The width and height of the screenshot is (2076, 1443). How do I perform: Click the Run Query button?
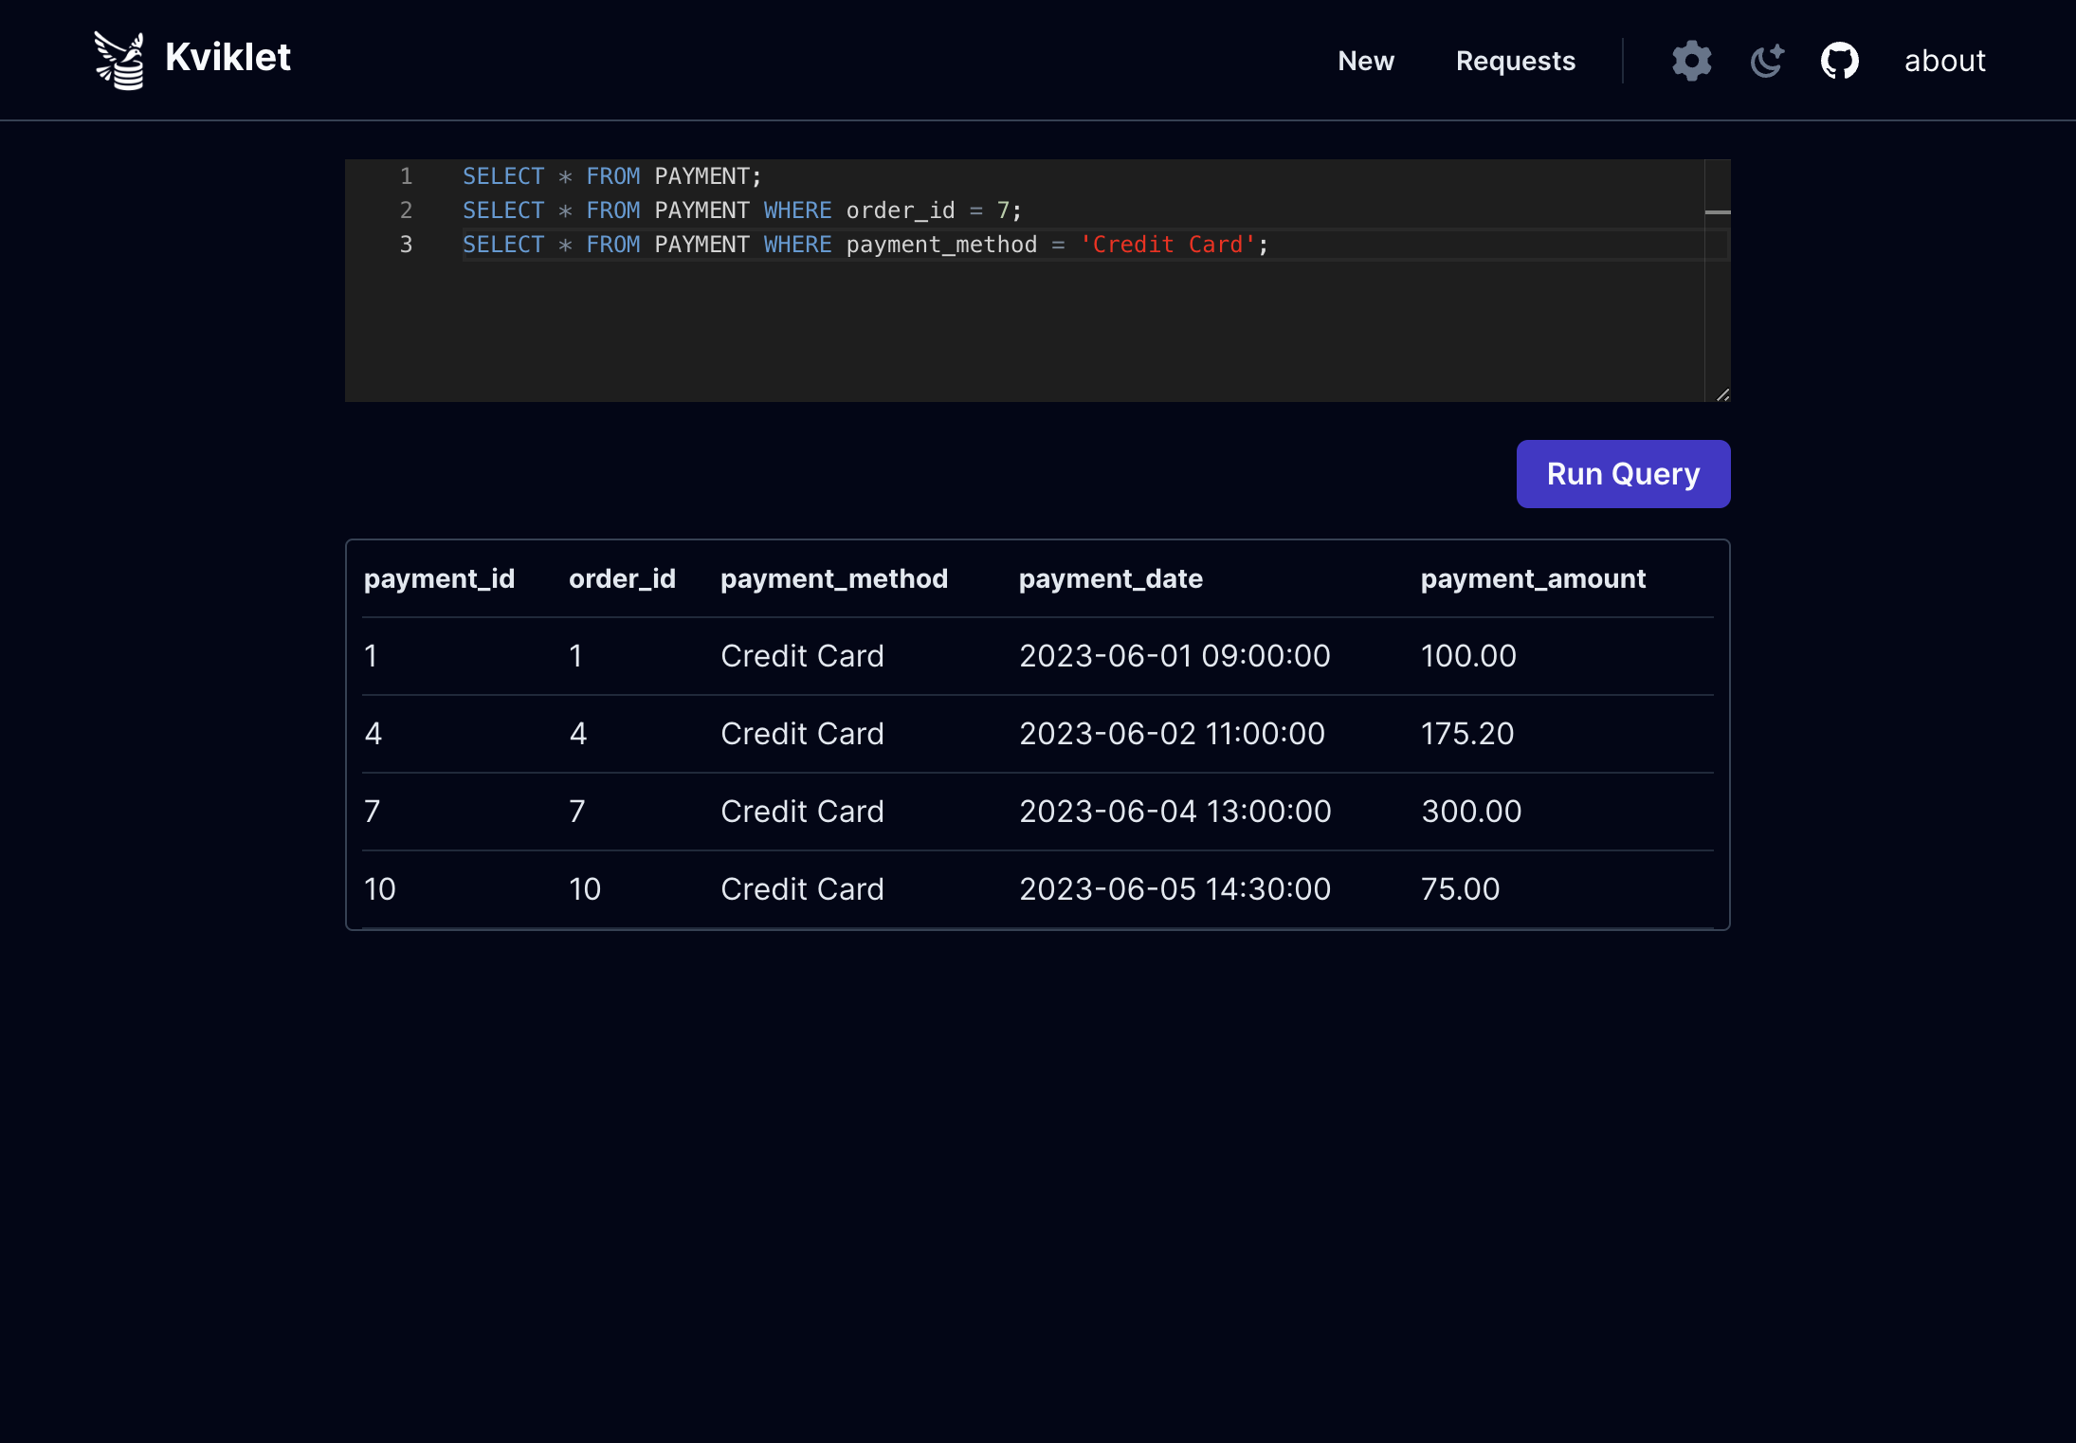[1623, 474]
